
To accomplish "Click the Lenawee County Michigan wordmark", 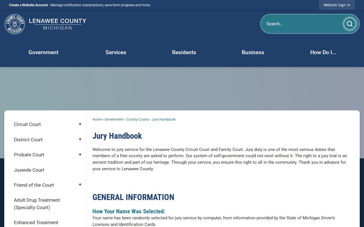I will coord(57,24).
